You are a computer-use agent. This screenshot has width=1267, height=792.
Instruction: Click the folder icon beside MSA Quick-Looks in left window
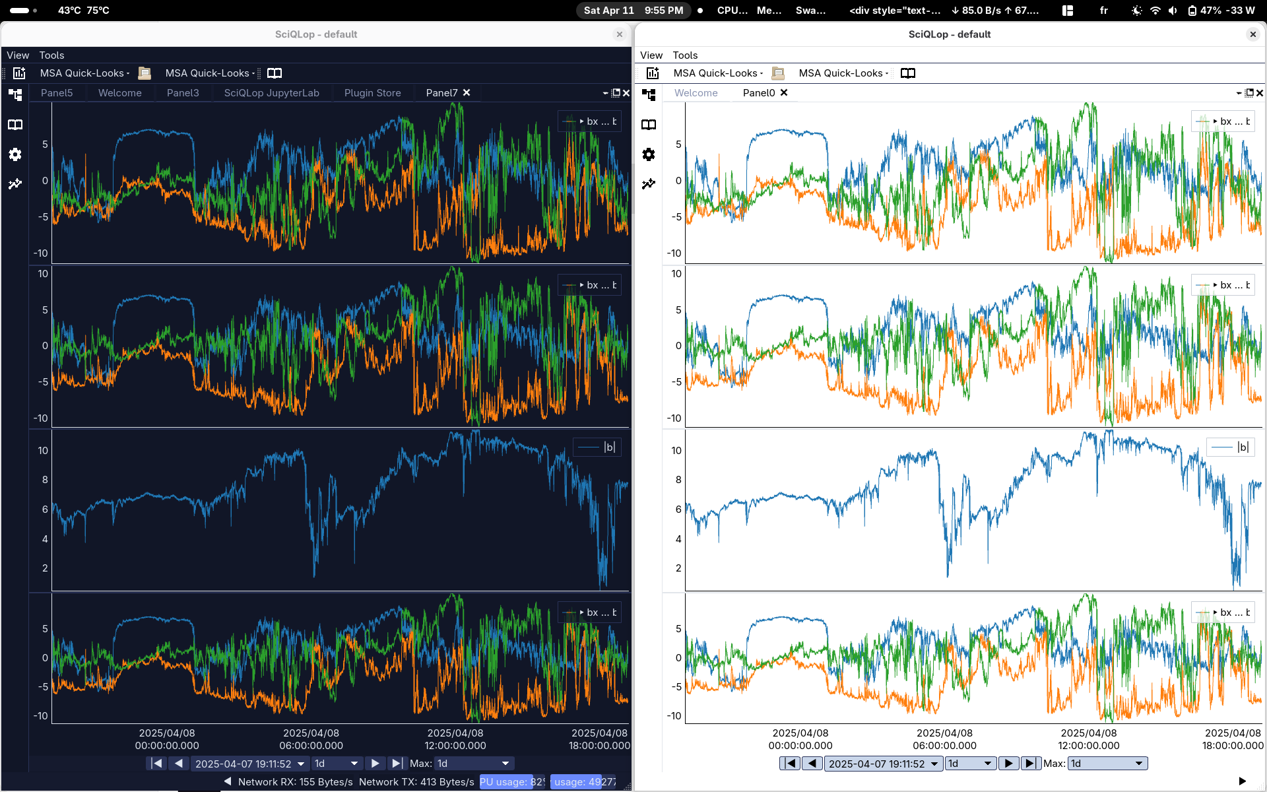[x=145, y=73]
